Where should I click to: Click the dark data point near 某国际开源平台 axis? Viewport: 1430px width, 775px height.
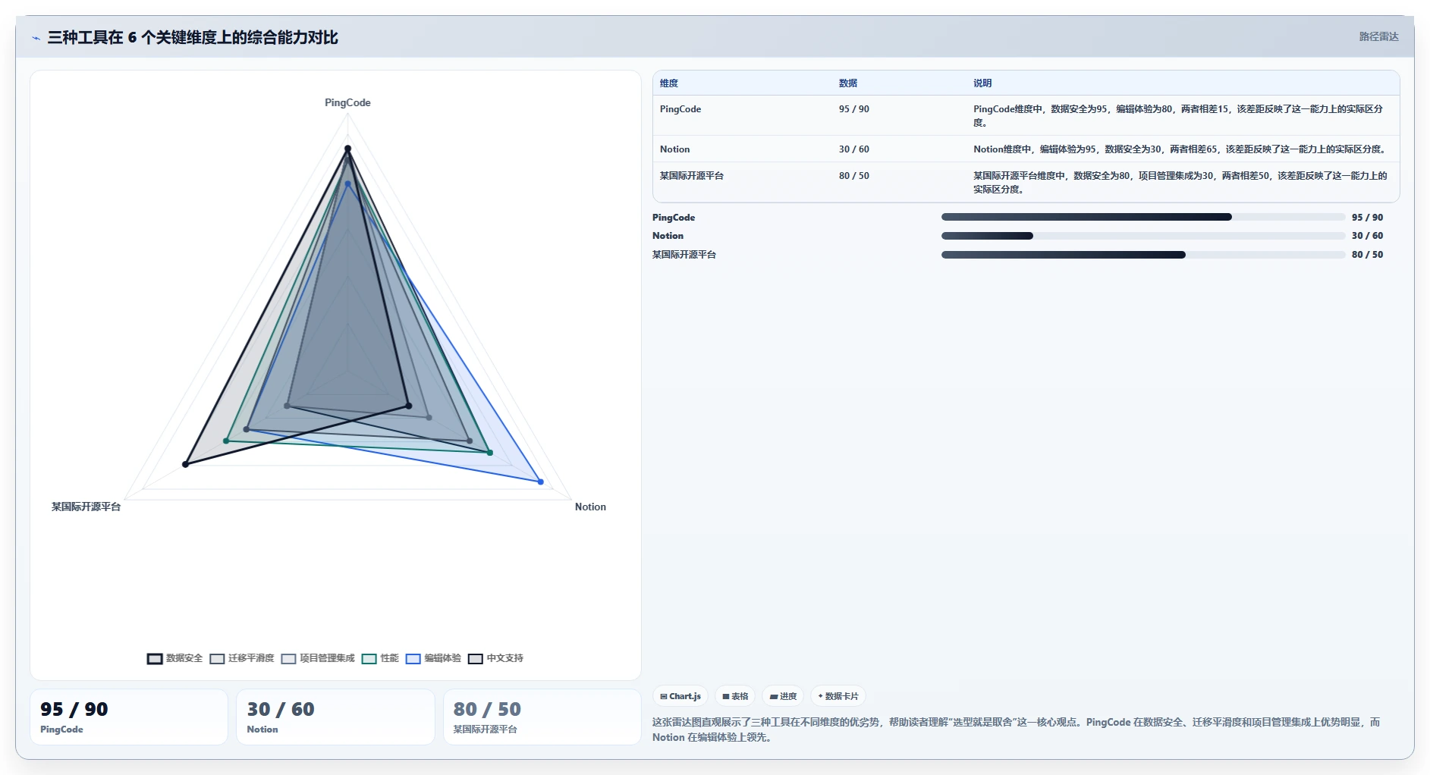(185, 464)
